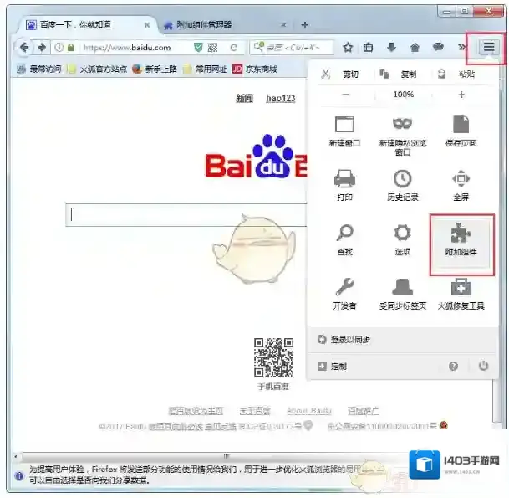Click 关于百度 footer link
This screenshot has width=509, height=498.
(255, 411)
